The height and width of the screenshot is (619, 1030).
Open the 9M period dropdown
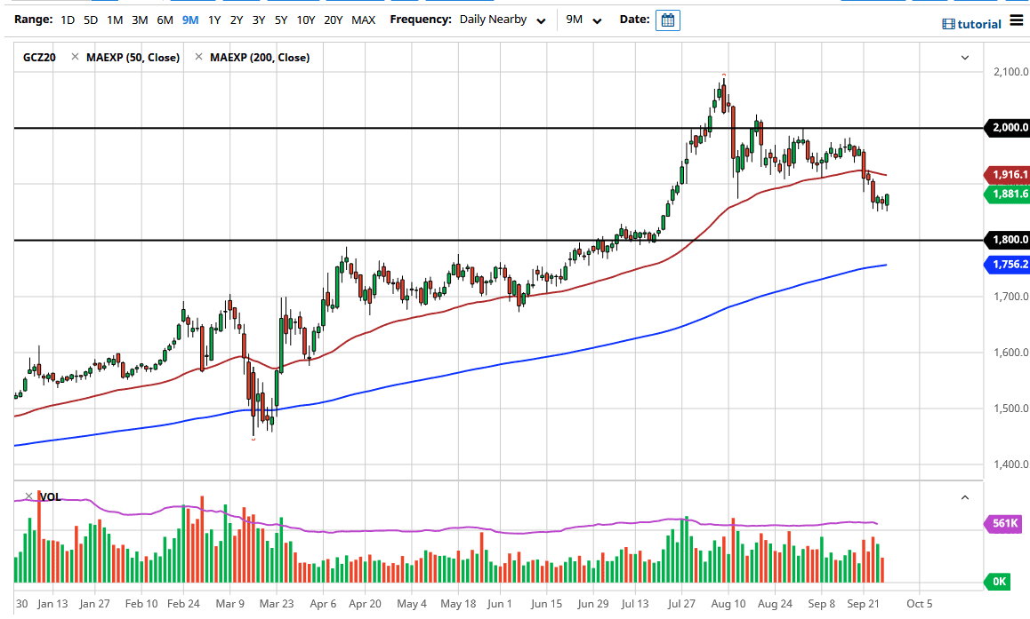pyautogui.click(x=583, y=20)
